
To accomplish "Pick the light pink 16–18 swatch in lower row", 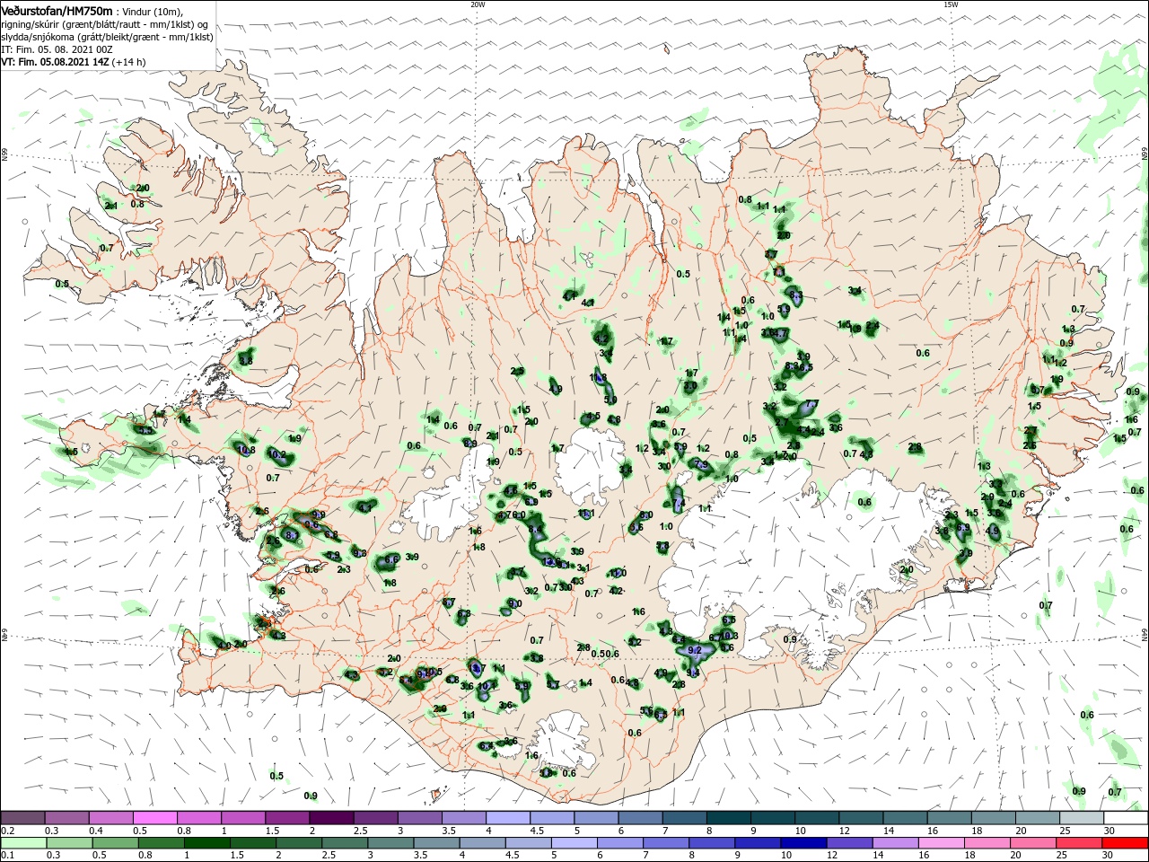I will pos(942,843).
